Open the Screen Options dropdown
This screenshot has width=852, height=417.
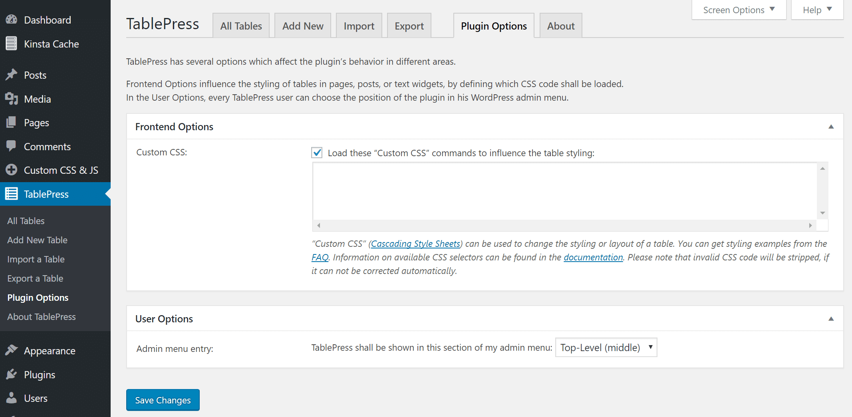[x=738, y=10]
